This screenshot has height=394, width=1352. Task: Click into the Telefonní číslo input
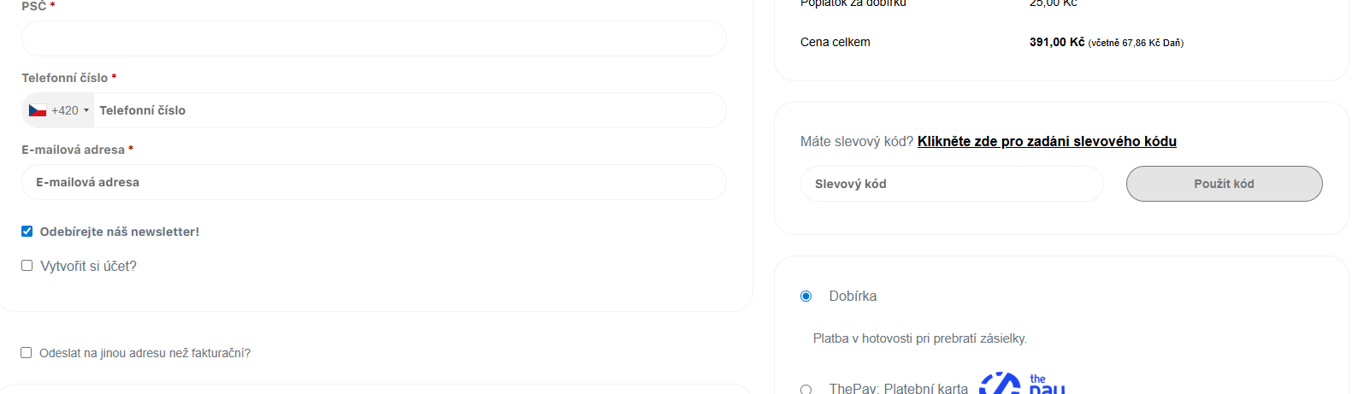point(409,110)
